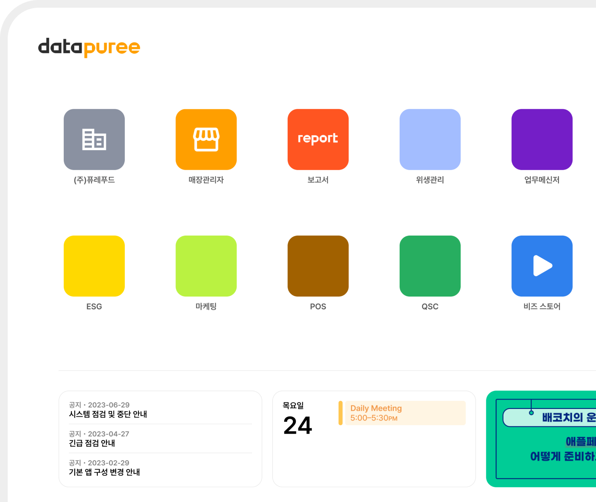Open the 위생관리 light blue app icon

click(x=430, y=139)
